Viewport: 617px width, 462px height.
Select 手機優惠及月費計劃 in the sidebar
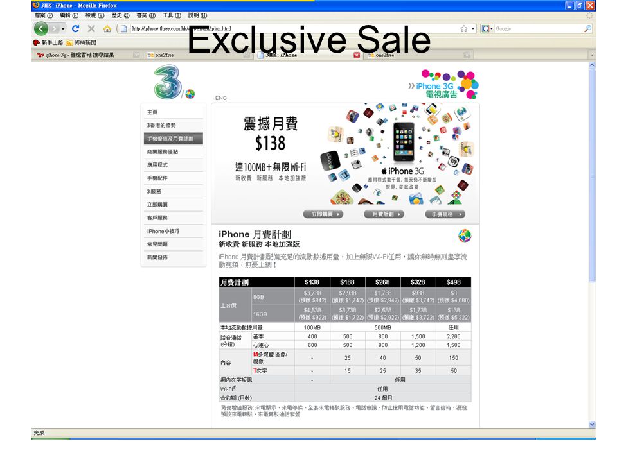[x=173, y=139]
